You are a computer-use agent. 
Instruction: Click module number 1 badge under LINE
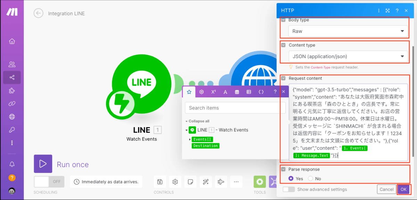(157, 130)
